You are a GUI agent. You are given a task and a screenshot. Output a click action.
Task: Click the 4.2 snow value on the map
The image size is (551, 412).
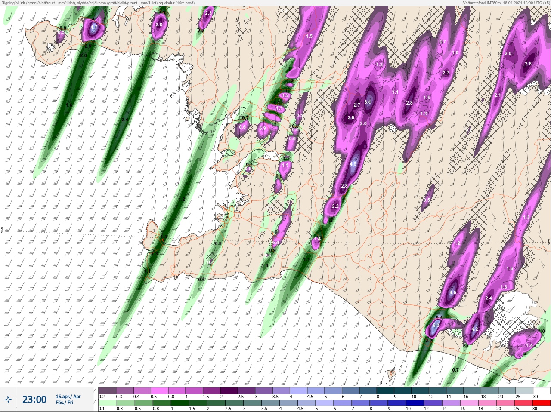(475, 329)
